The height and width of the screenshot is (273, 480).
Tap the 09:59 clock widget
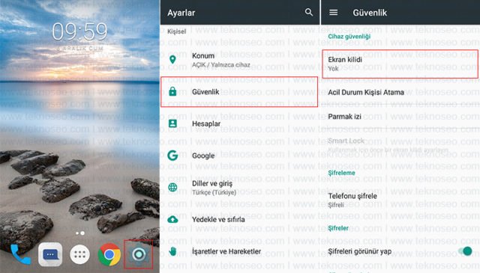79,31
